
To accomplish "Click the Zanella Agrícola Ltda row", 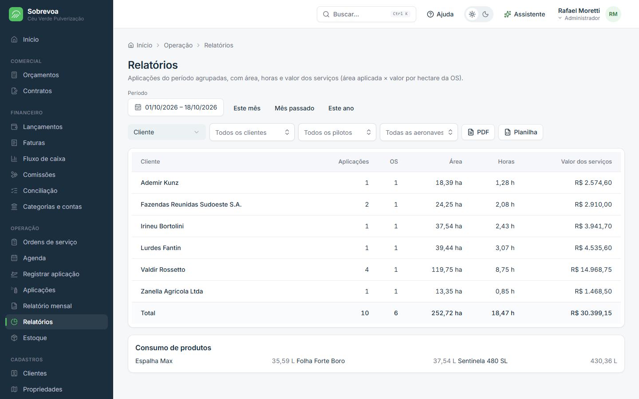I will (376, 291).
